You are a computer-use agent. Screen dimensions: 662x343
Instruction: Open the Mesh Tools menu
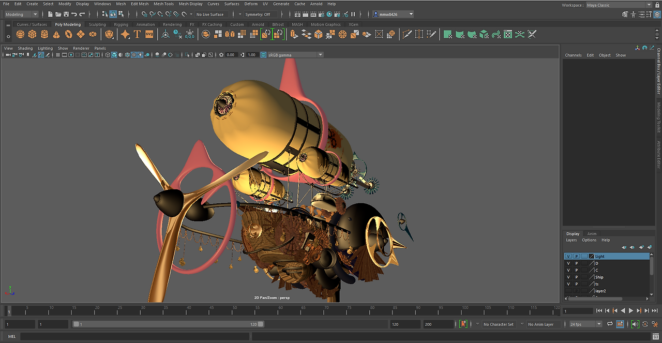point(163,4)
